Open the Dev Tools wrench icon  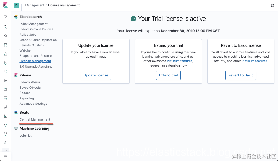[6, 134]
